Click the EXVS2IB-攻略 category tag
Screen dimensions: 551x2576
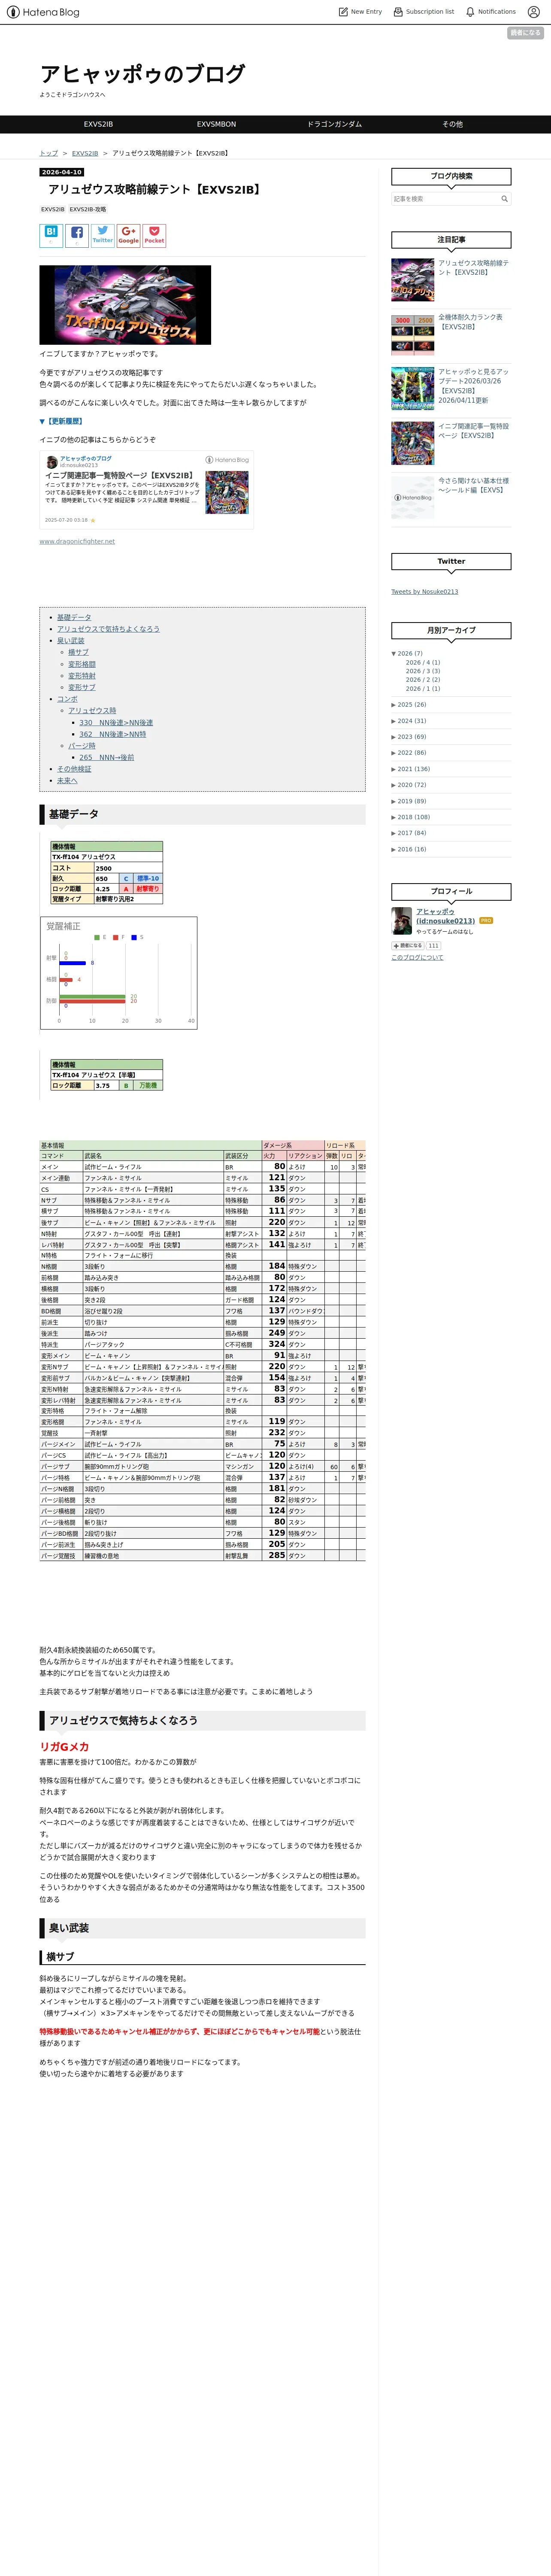[x=88, y=210]
